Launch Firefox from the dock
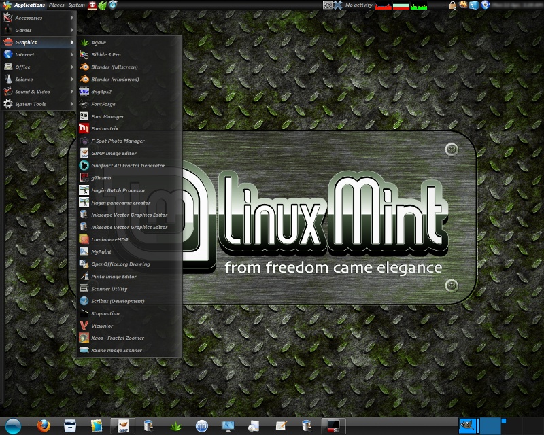The image size is (544, 435). (x=44, y=425)
